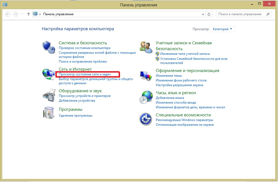This screenshot has width=278, height=182.
Task: Click Изменение типа учетной записи link
Action: pyautogui.click(x=185, y=54)
